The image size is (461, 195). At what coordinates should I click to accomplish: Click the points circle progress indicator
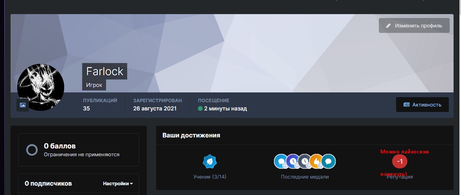(32, 150)
